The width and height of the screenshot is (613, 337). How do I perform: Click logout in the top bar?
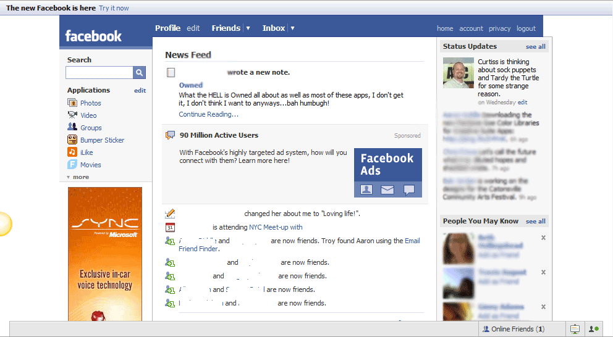coord(526,28)
